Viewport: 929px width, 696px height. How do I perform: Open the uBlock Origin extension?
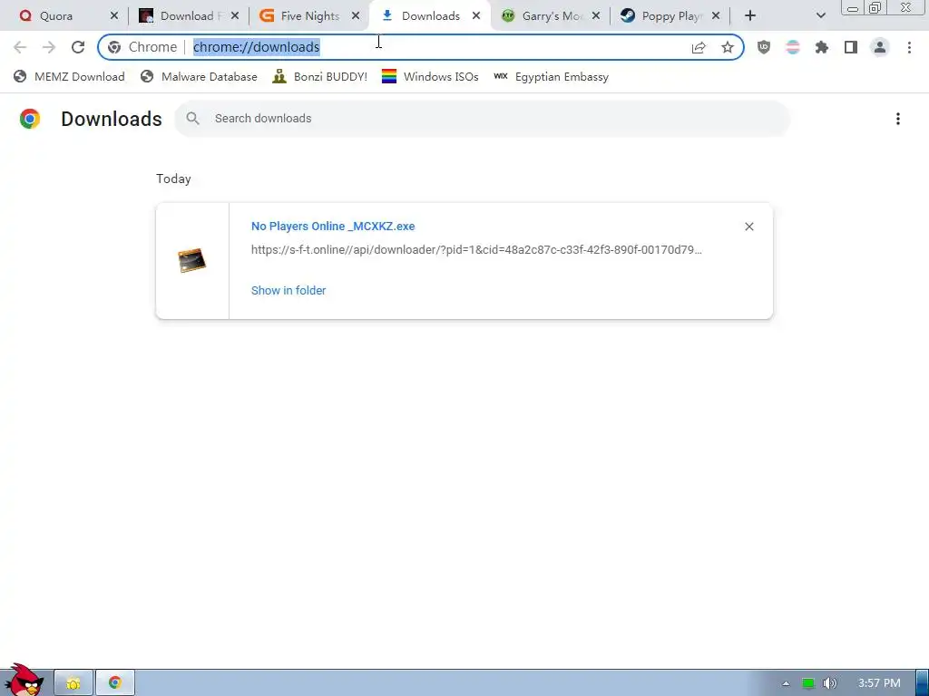pyautogui.click(x=764, y=47)
